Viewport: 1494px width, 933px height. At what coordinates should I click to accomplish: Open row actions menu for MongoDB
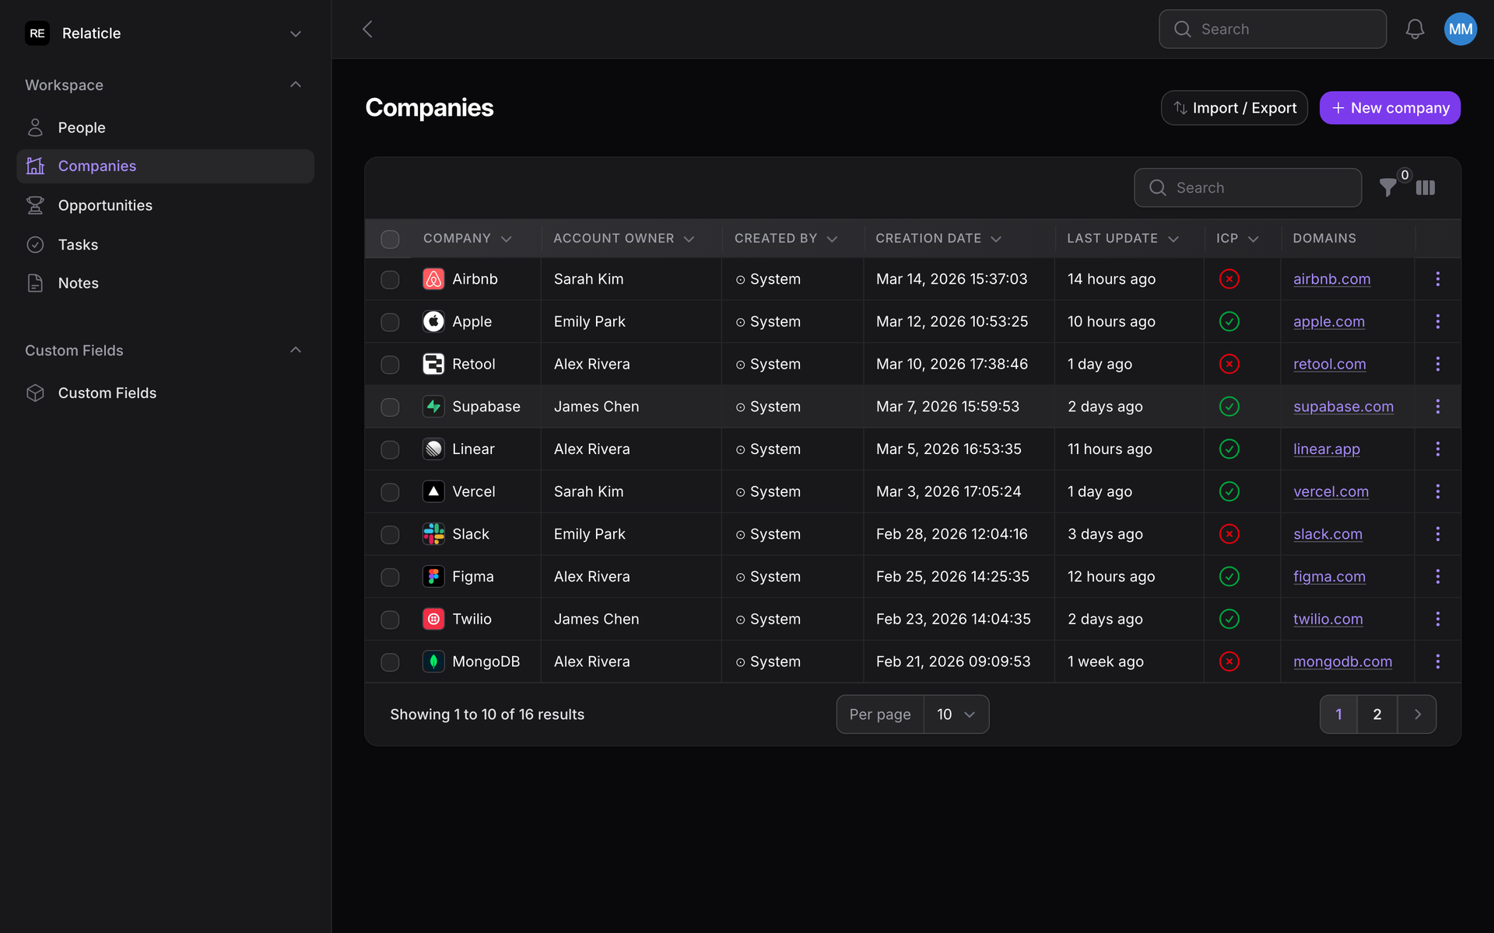[x=1437, y=662]
